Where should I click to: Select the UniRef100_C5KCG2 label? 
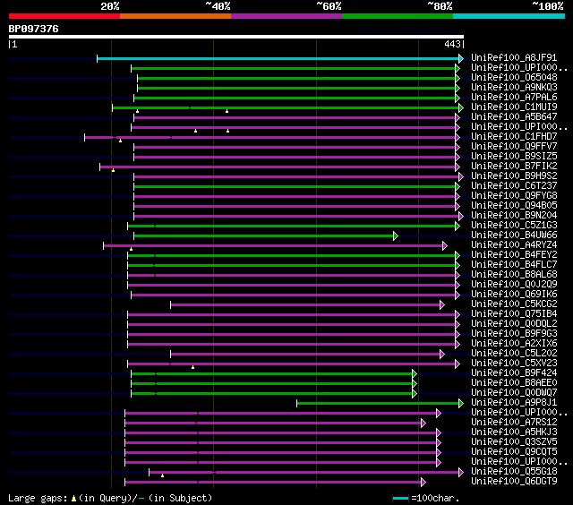(514, 304)
